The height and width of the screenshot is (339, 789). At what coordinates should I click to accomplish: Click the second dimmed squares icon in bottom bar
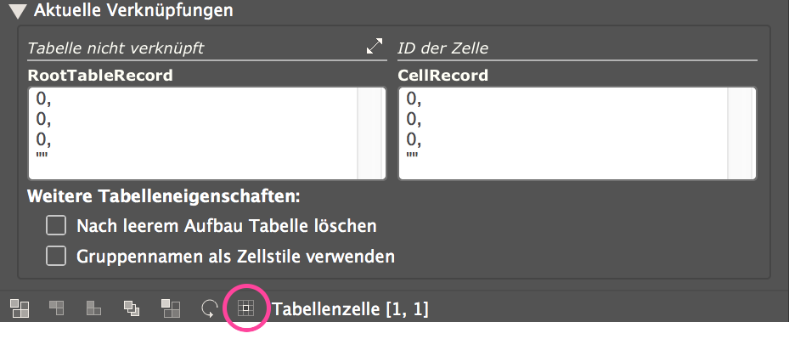click(56, 308)
